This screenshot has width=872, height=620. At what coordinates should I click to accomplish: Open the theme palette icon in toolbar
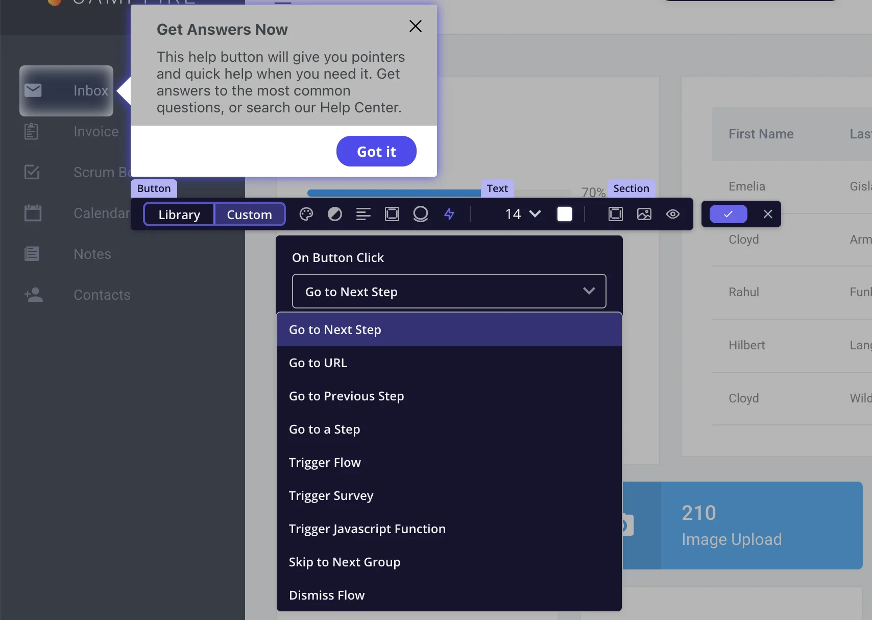(x=306, y=214)
